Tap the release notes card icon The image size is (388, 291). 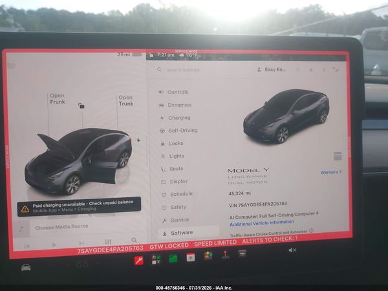(338, 156)
